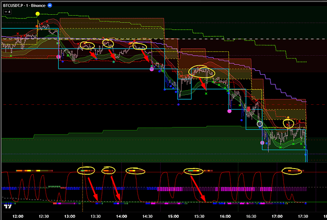The height and width of the screenshot is (220, 327).
Task: Select leftmost yellow ellipse in lower indicator pane
Action: click(x=86, y=170)
